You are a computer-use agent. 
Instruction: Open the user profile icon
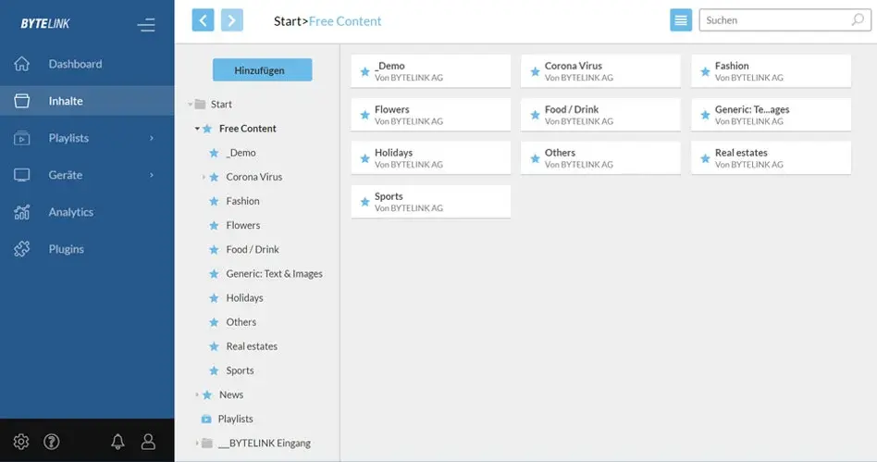148,442
